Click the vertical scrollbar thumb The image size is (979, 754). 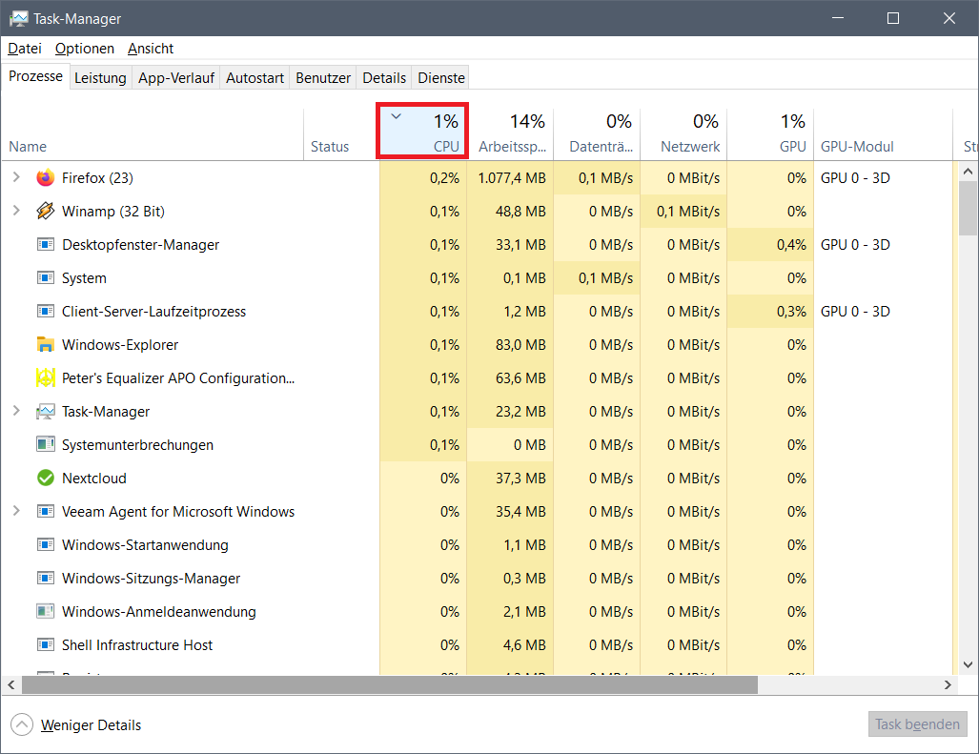(x=968, y=209)
